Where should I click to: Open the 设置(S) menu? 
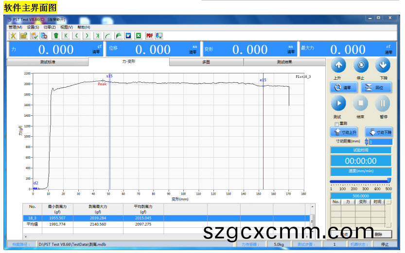[33, 27]
